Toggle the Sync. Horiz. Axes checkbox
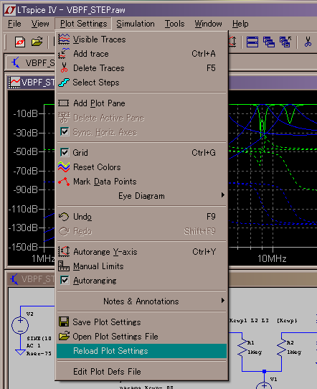 (x=65, y=132)
